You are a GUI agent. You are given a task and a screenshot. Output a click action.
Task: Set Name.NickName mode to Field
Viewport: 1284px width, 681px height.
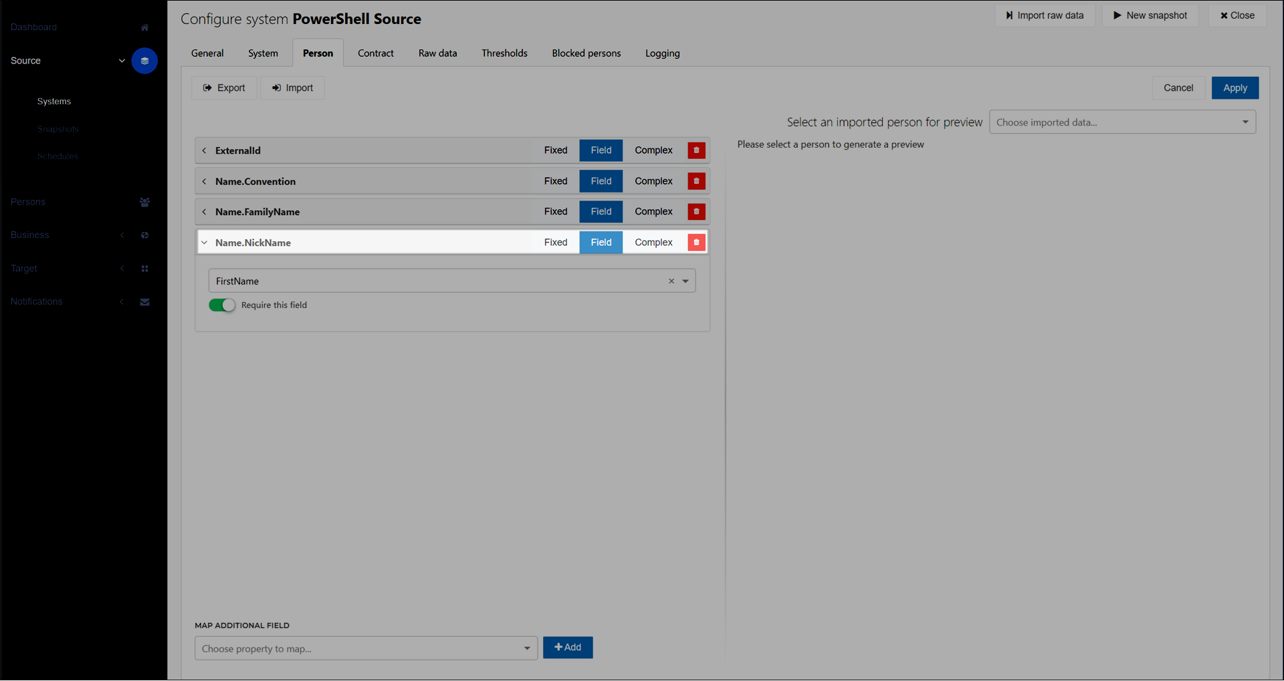click(601, 243)
